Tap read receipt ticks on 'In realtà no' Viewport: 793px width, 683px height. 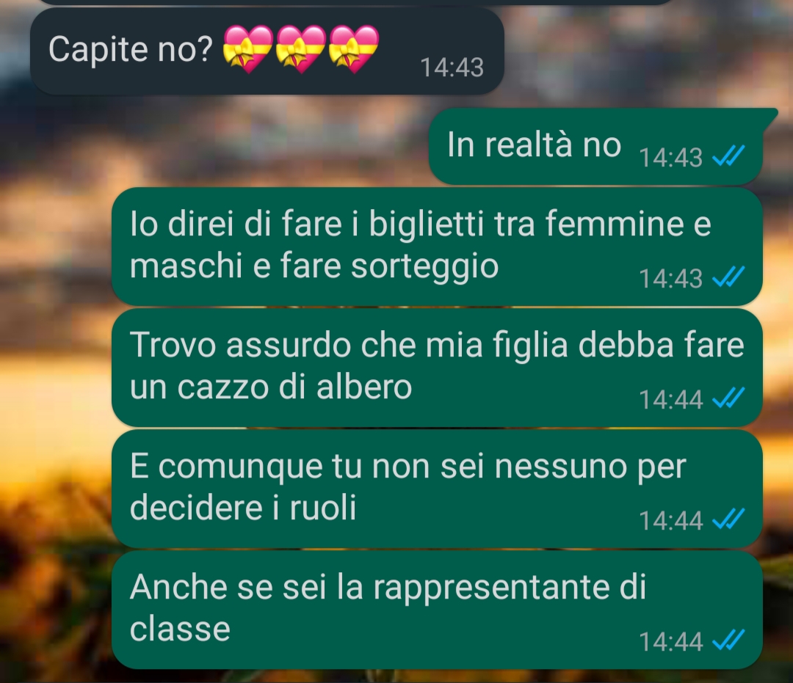pos(728,156)
